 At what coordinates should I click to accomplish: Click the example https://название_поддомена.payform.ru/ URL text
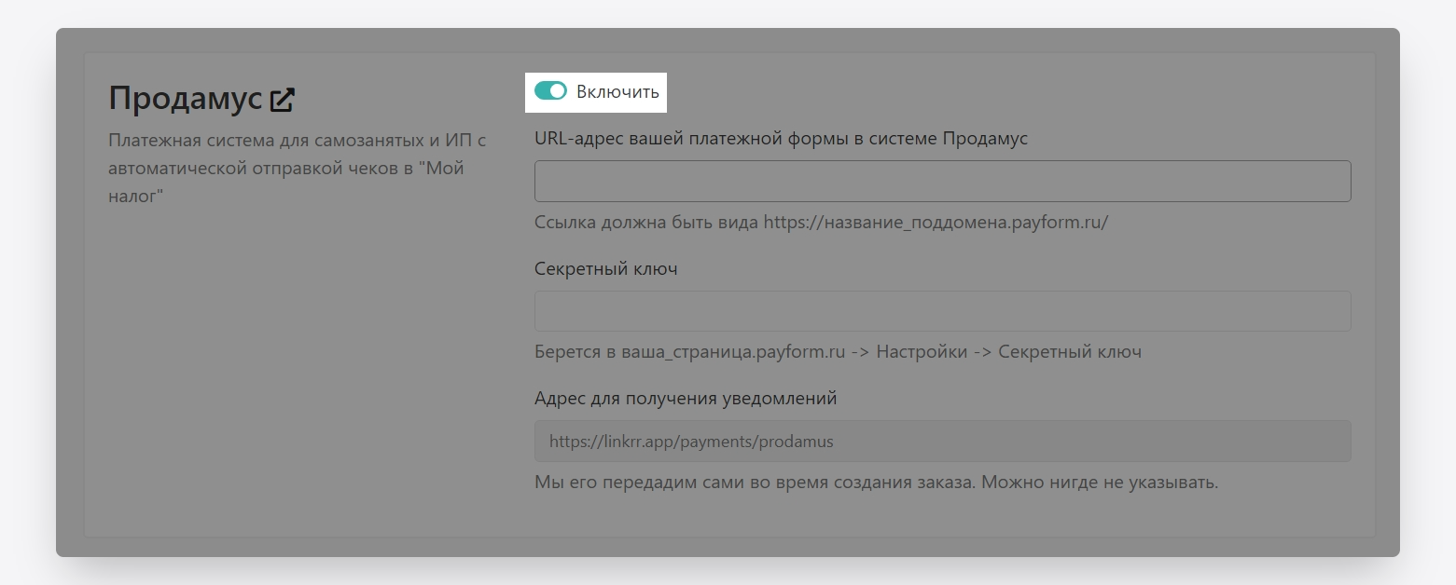pyautogui.click(x=936, y=223)
